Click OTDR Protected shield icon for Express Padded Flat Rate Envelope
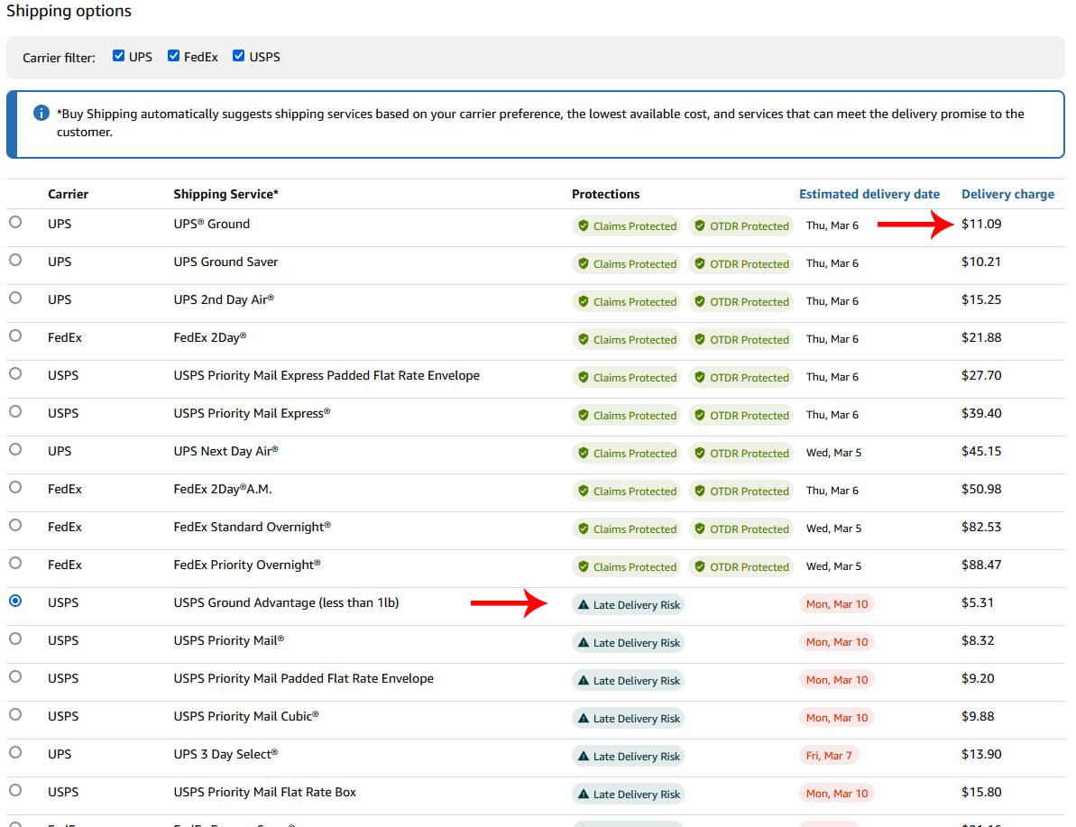The image size is (1076, 827). coord(700,378)
